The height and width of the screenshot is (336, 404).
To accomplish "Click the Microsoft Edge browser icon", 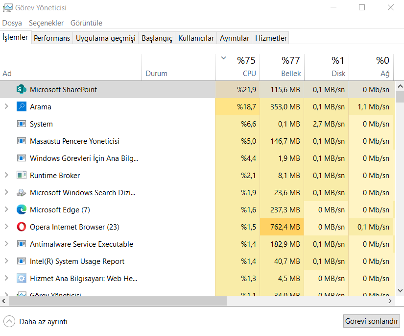I will (22, 210).
